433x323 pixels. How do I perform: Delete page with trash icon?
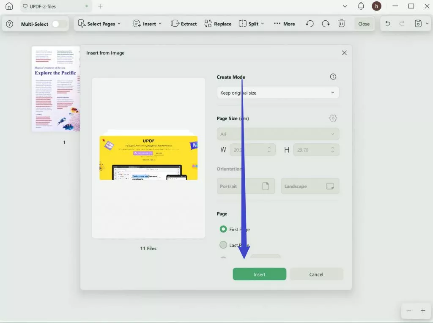[342, 24]
